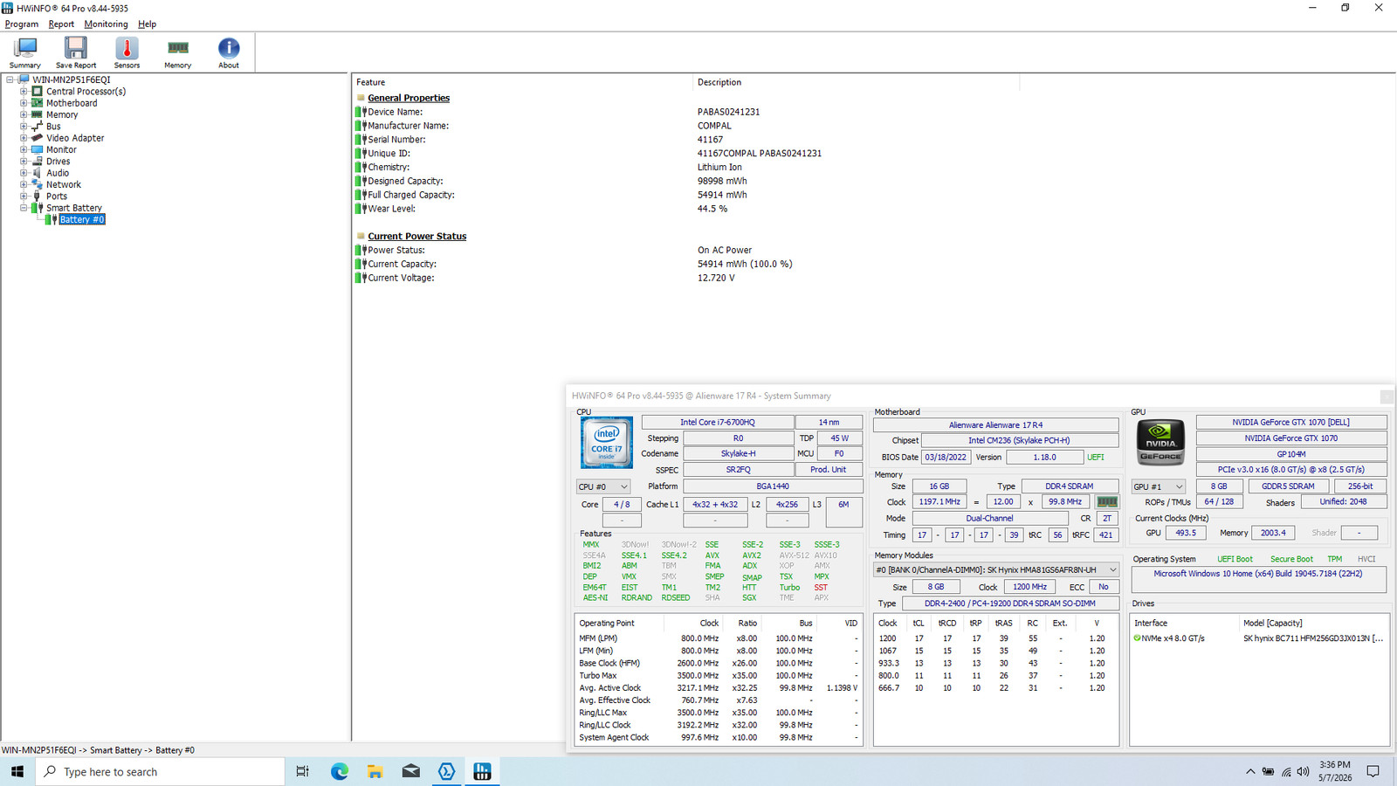Click the Intel Core i7-6700HQ name field
The width and height of the screenshot is (1397, 786).
718,422
